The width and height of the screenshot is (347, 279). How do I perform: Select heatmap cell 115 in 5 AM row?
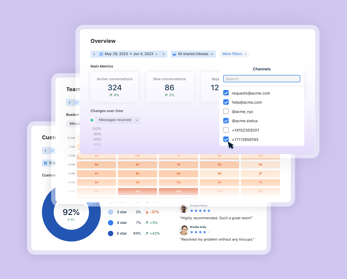[178, 183]
